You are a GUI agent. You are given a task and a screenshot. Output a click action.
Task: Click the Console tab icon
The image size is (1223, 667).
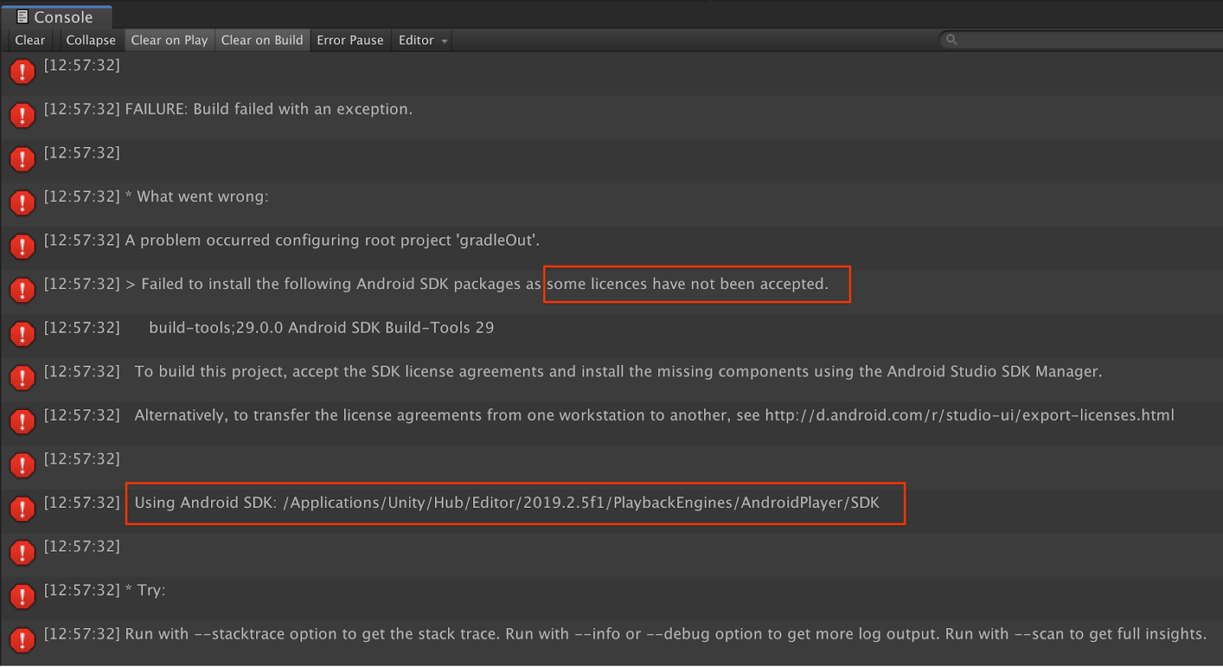pos(22,17)
